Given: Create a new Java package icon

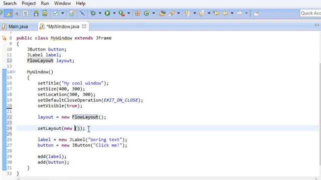Looking at the screenshot, I should tap(137, 13).
